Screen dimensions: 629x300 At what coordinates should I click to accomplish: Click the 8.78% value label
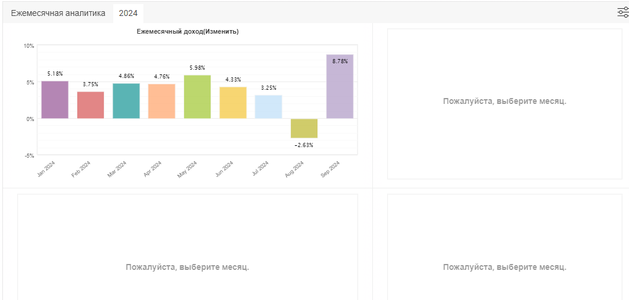[x=340, y=61]
